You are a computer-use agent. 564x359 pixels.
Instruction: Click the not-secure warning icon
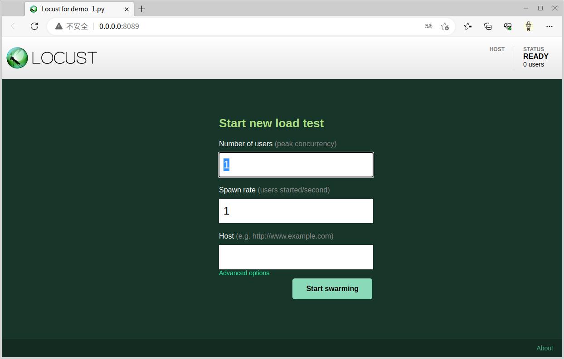pyautogui.click(x=59, y=26)
